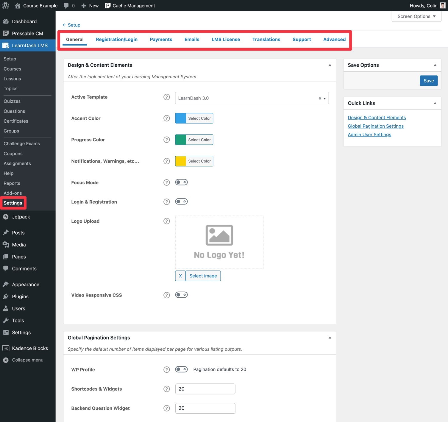Open Cache Management in admin bar
This screenshot has width=448, height=422.
[130, 6]
